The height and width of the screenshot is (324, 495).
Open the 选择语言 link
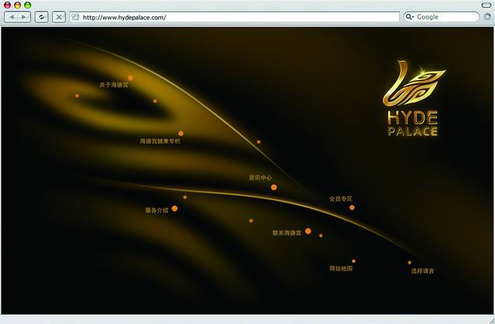pos(423,271)
